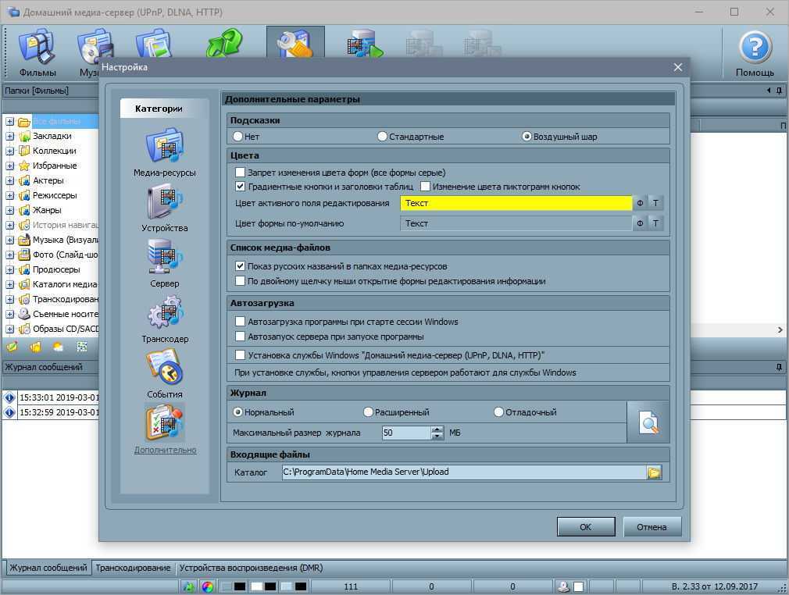
Task: Click the grid icon below folder tree
Action: 82,347
